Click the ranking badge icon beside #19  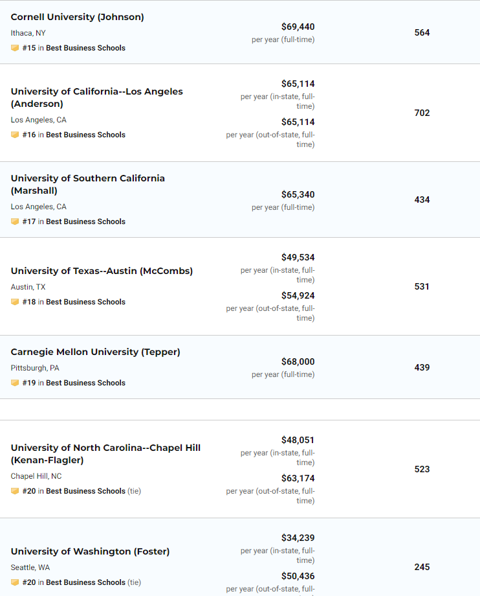coord(15,383)
